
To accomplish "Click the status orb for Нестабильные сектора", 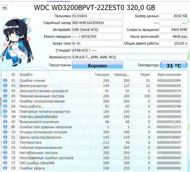I will (5, 153).
